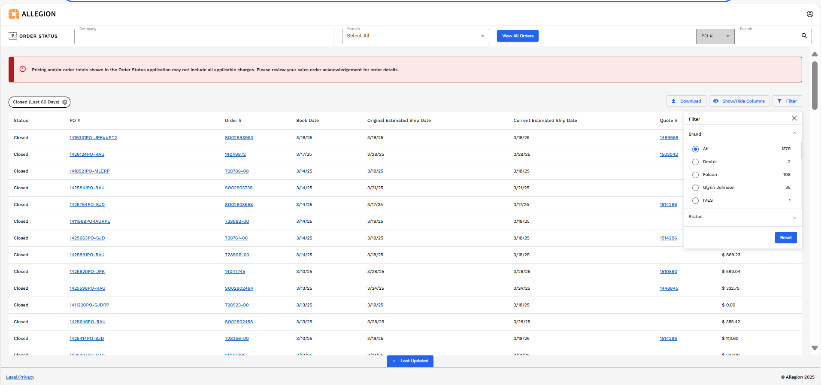Click the table scrollbar down arrow

coord(815,348)
